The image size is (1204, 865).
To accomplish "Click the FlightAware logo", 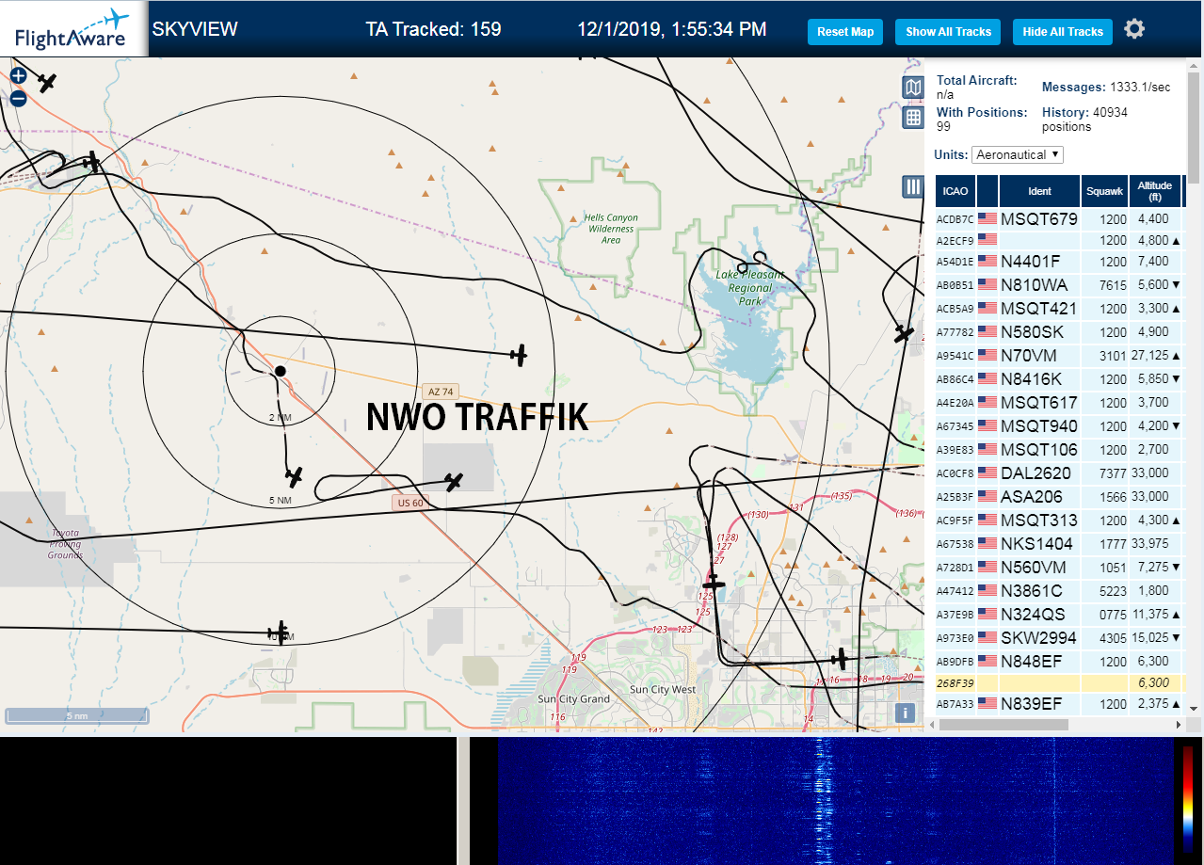I will click(x=72, y=29).
